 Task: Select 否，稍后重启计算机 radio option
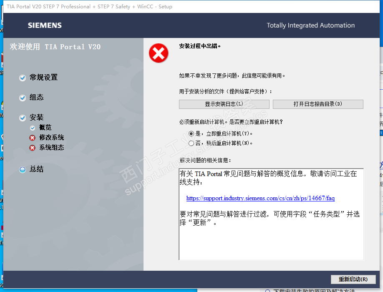[191, 143]
